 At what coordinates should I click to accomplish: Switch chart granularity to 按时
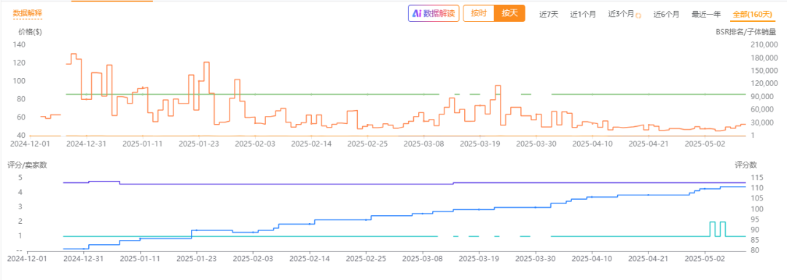pyautogui.click(x=479, y=14)
